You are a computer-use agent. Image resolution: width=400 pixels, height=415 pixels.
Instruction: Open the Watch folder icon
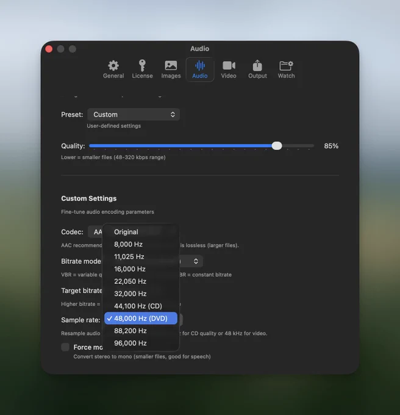point(286,65)
